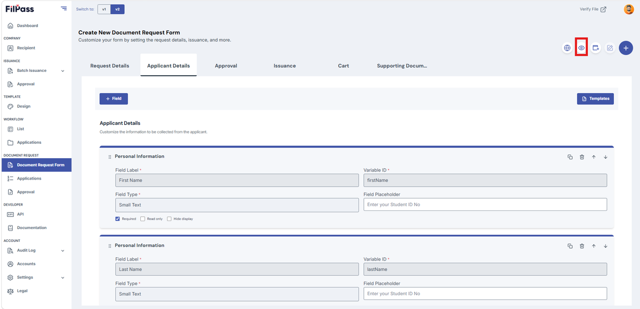Delete the Last Name field card
The height and width of the screenshot is (309, 640).
pyautogui.click(x=582, y=246)
